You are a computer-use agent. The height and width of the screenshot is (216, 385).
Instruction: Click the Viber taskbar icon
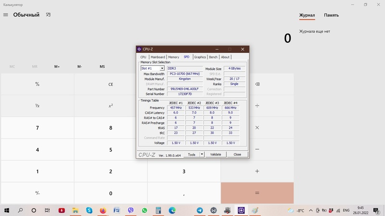pos(131,210)
